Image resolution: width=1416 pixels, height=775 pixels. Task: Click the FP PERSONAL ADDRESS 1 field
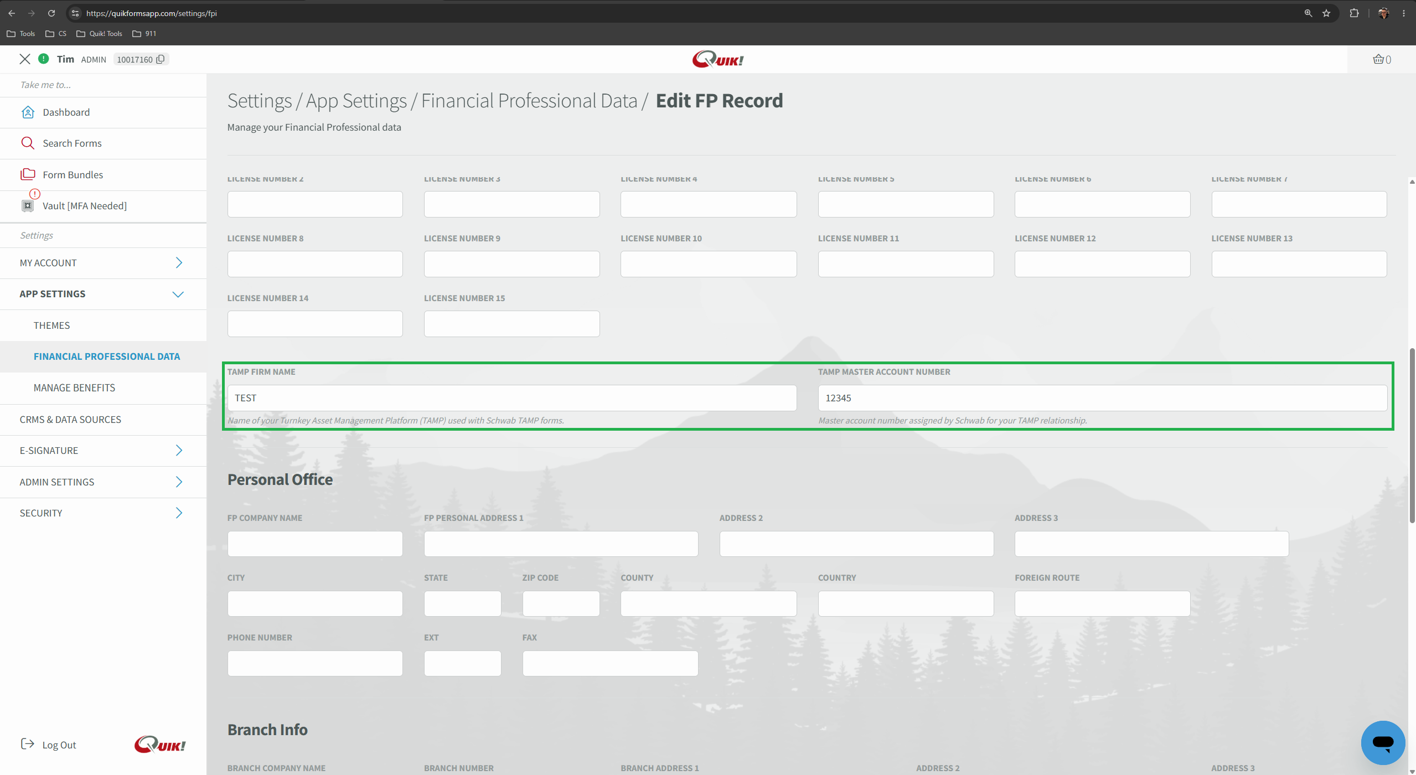click(561, 544)
